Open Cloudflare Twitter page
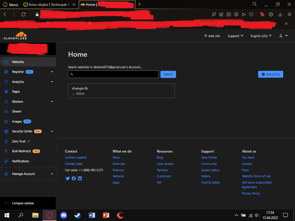 (67, 178)
